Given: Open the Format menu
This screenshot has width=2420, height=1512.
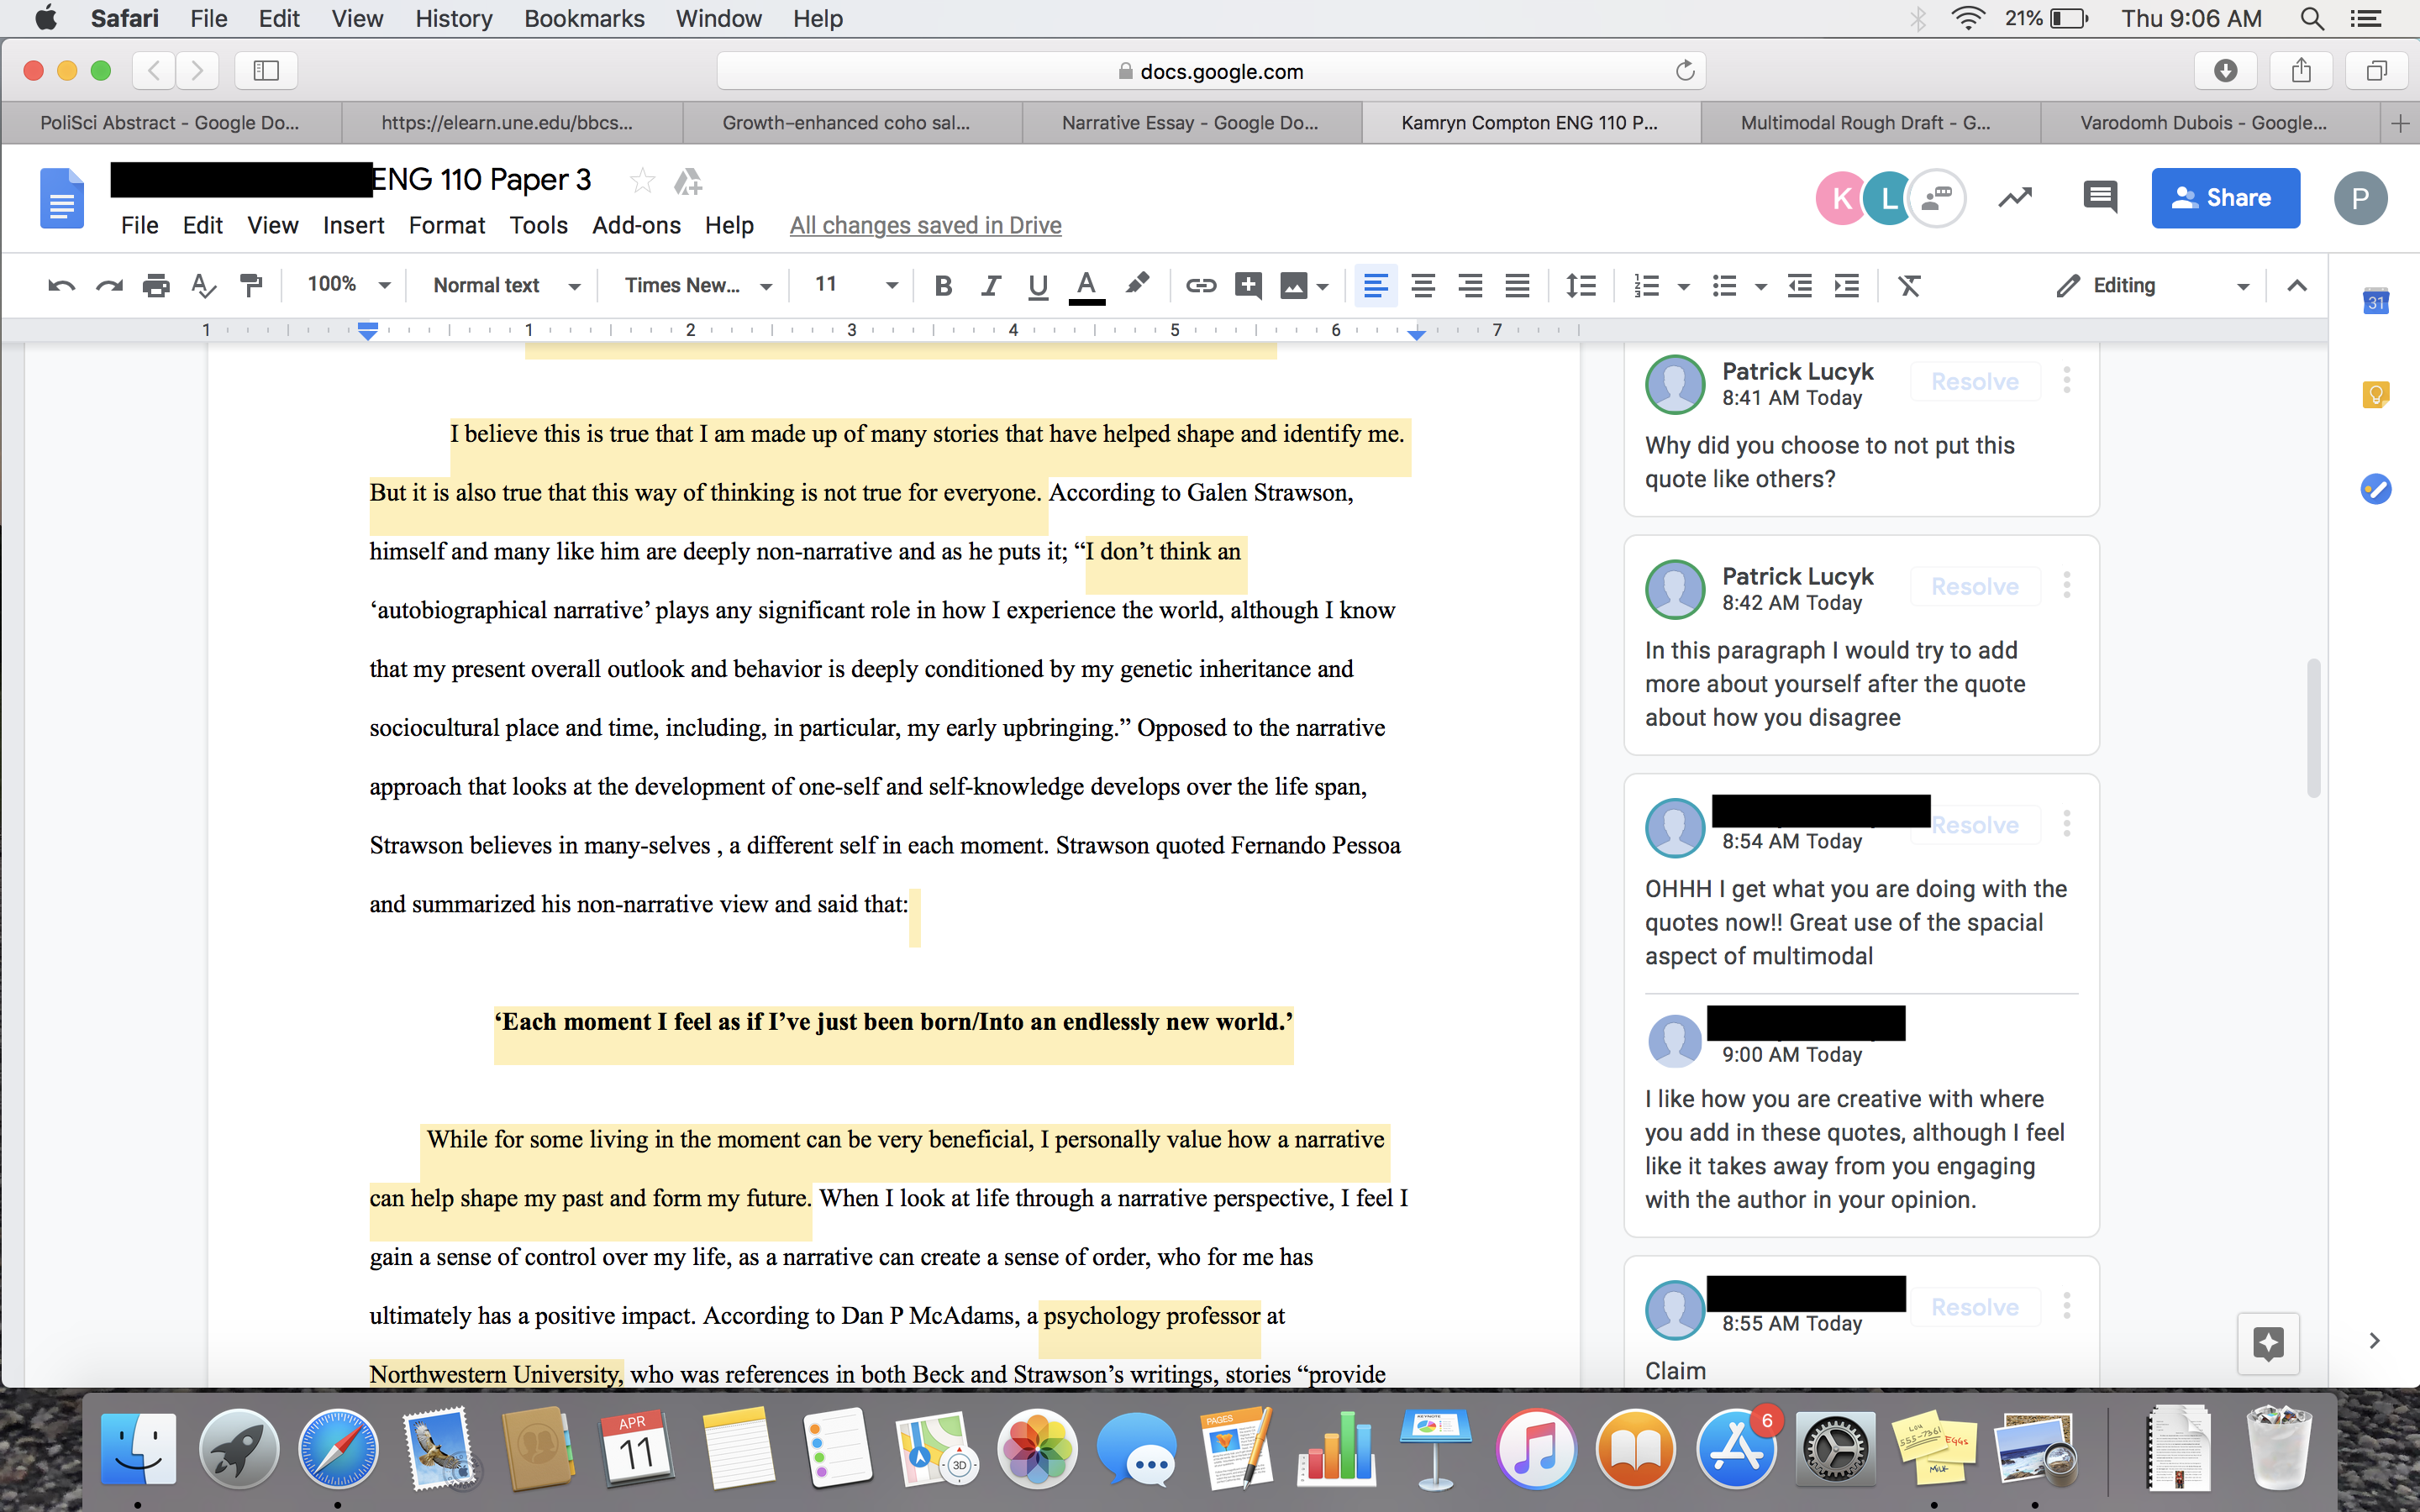Looking at the screenshot, I should click(446, 226).
